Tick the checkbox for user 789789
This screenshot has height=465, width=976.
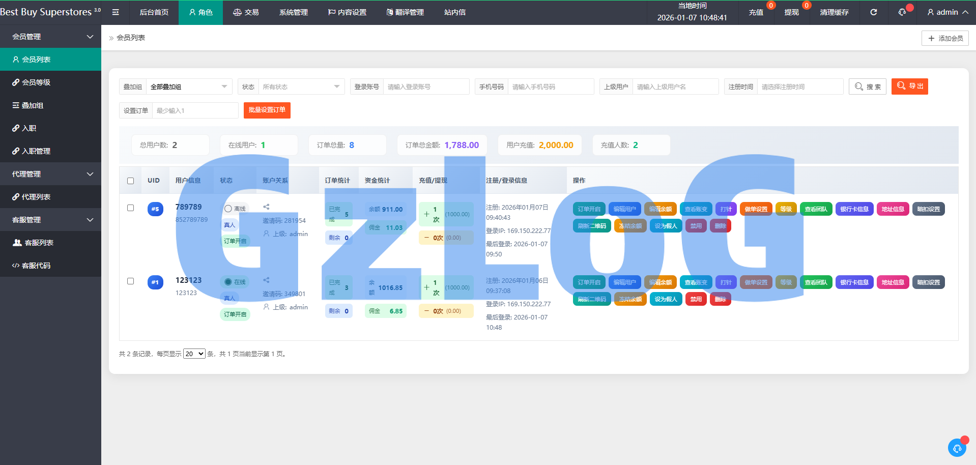pos(131,208)
